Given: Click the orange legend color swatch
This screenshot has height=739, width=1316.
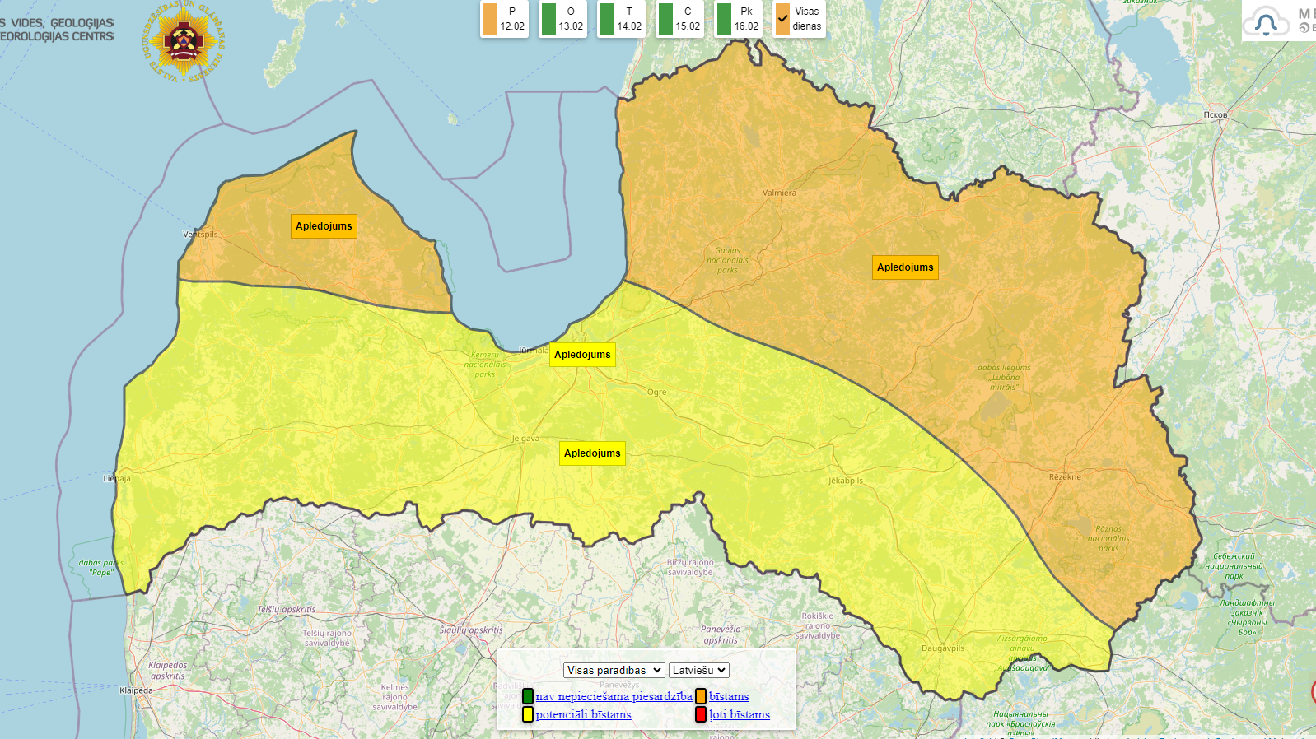Looking at the screenshot, I should click(701, 696).
